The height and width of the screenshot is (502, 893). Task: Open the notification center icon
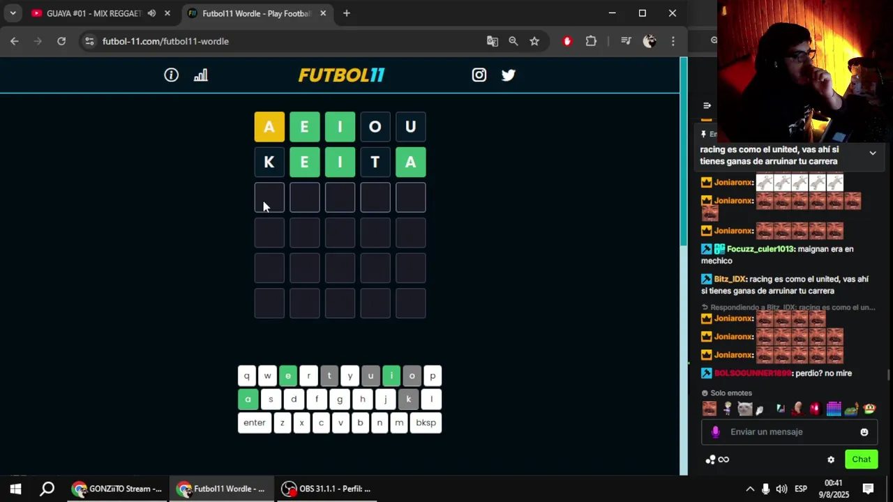point(869,489)
